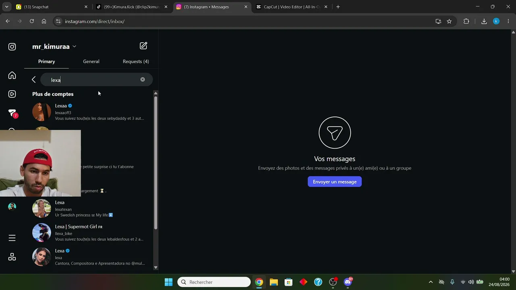Open the Instagram logo home link
This screenshot has height=290, width=516.
click(x=12, y=47)
